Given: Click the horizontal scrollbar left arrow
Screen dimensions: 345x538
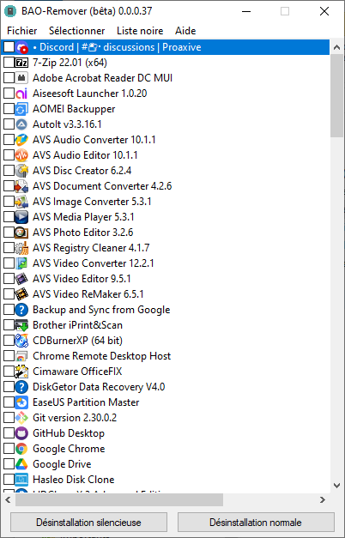Looking at the screenshot, I should (9, 499).
